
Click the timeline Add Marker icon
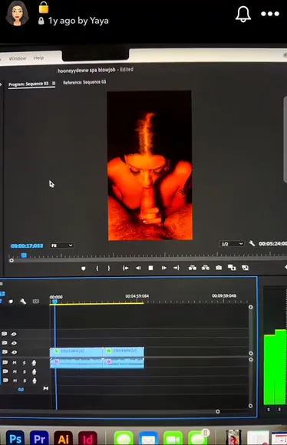11,302
